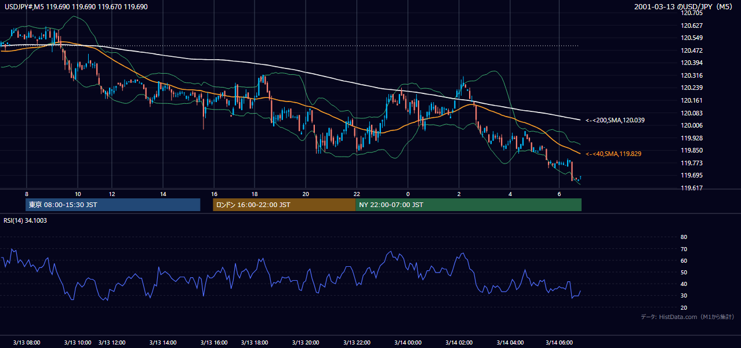Viewport: 741px width, 348px height.
Task: Select the ロンドン 16:00-22:00 JST session bar
Action: [x=284, y=205]
